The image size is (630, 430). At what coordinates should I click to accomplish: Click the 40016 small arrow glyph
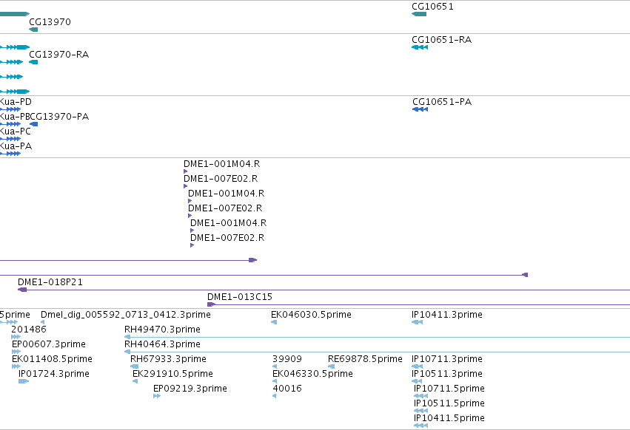click(x=275, y=396)
